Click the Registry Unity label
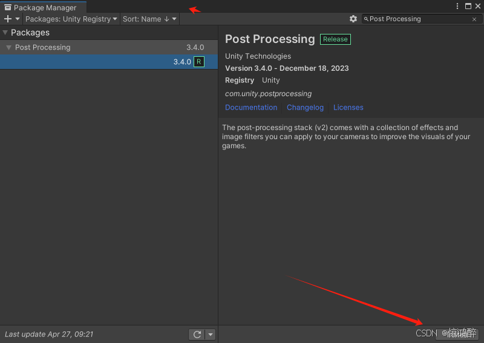Image resolution: width=484 pixels, height=343 pixels. coord(252,80)
